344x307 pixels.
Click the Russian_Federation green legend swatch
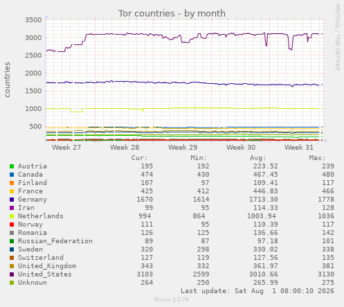tap(12, 241)
